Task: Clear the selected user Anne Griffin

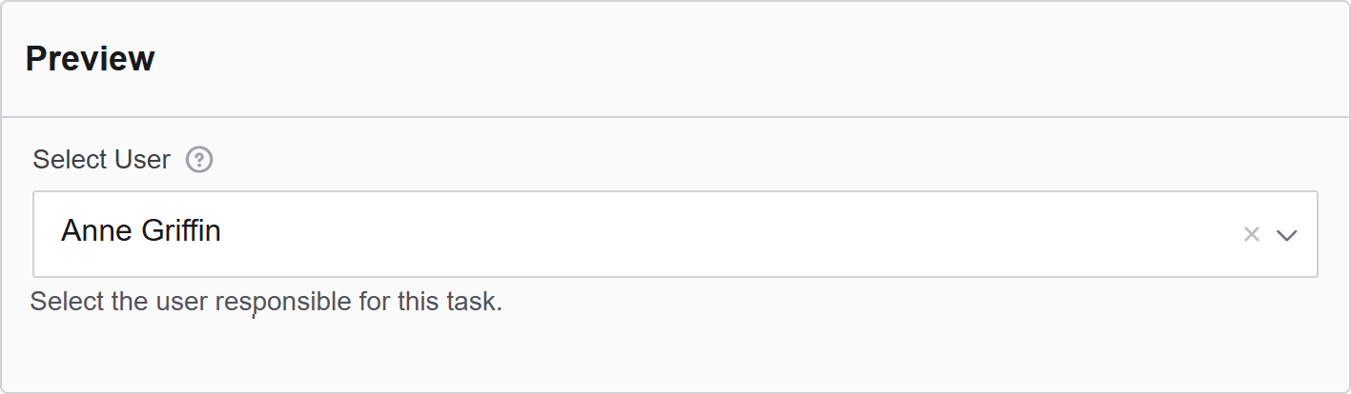Action: pos(1252,234)
